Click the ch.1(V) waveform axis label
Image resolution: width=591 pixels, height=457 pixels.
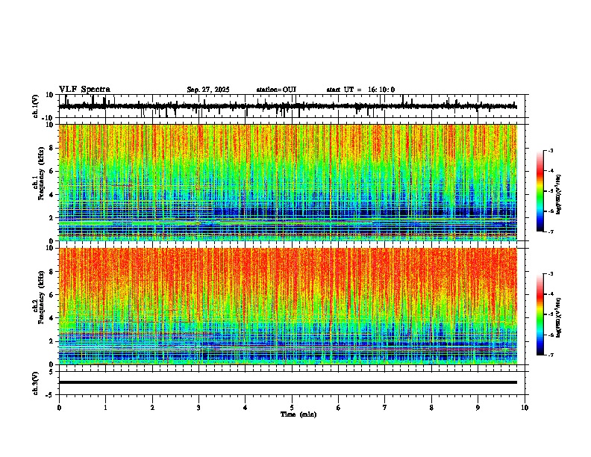(36, 106)
